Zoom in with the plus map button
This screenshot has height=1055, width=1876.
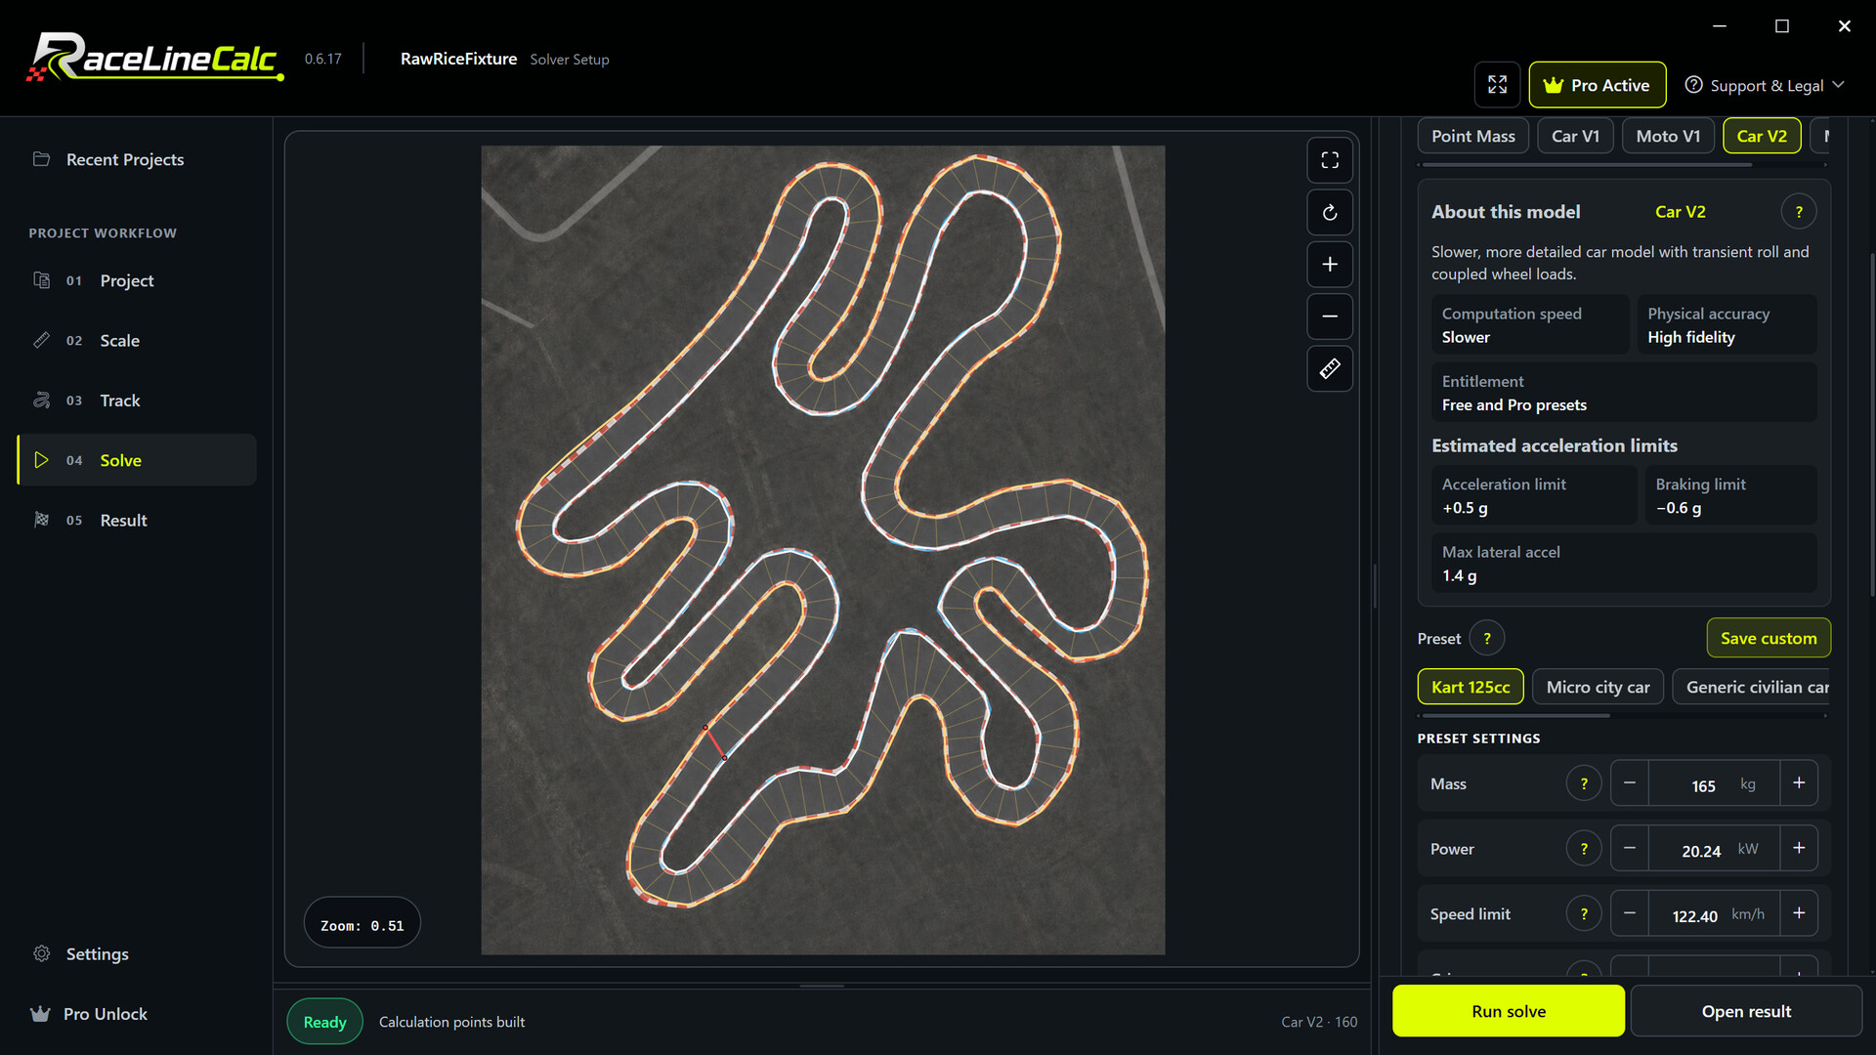coord(1330,264)
